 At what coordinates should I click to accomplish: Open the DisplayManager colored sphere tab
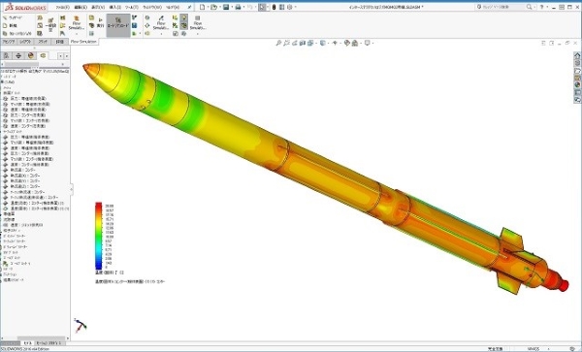pyautogui.click(x=31, y=55)
